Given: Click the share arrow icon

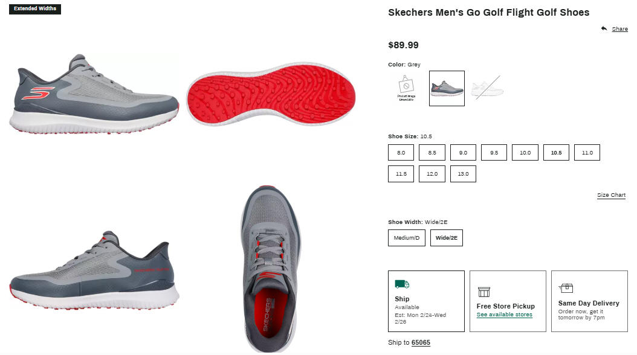Looking at the screenshot, I should [604, 28].
